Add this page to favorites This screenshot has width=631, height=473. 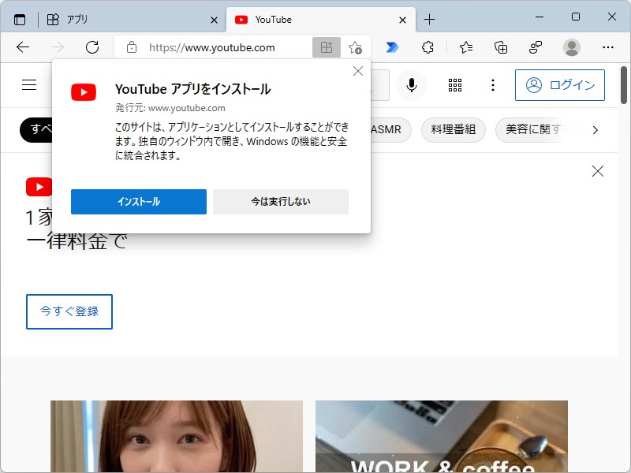355,47
